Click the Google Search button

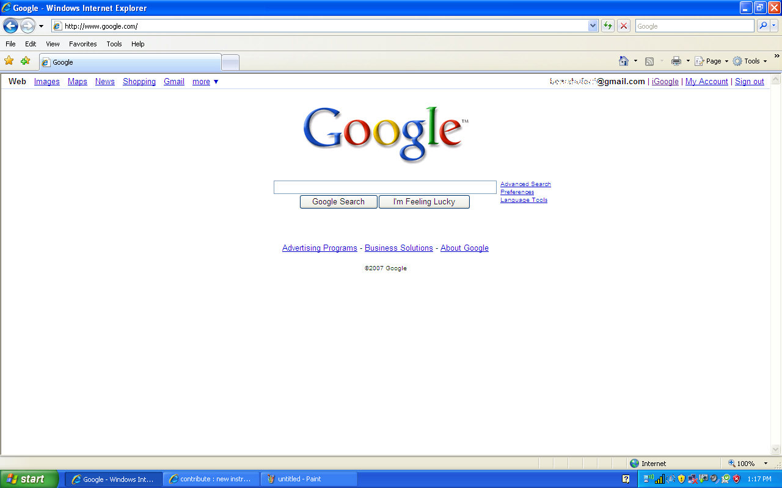[338, 202]
